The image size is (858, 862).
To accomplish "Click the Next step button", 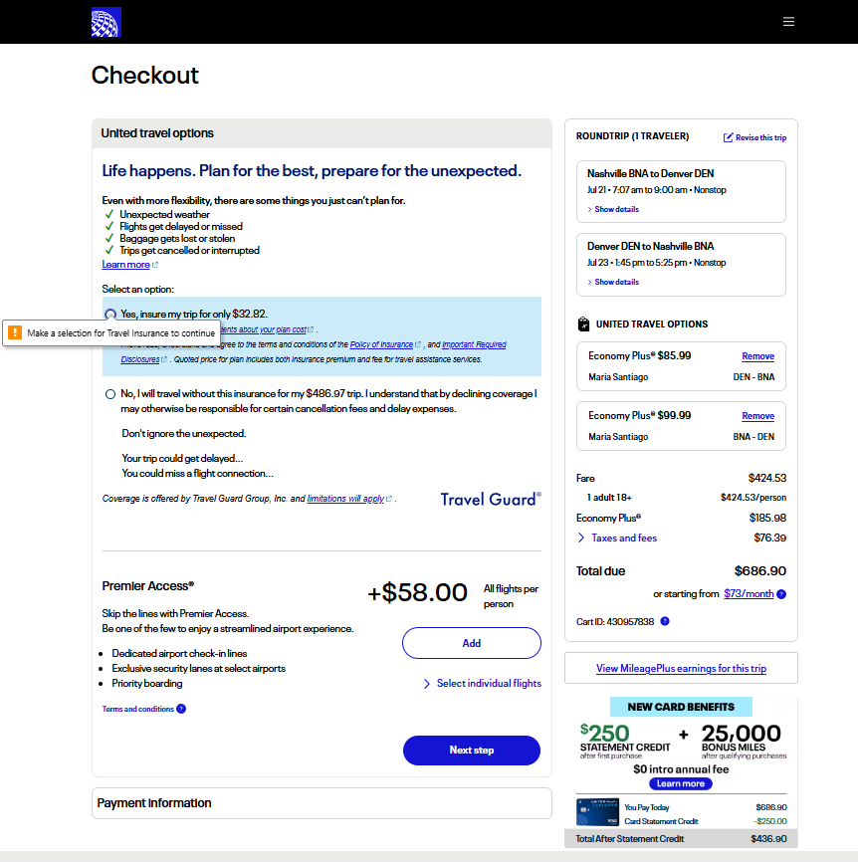I will [x=472, y=751].
